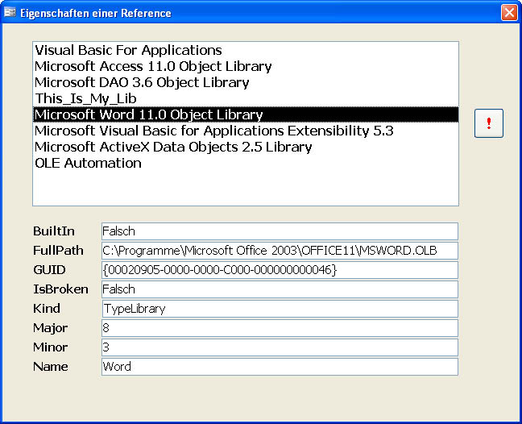Click the FullPath field with MSWORD.OLB

280,251
